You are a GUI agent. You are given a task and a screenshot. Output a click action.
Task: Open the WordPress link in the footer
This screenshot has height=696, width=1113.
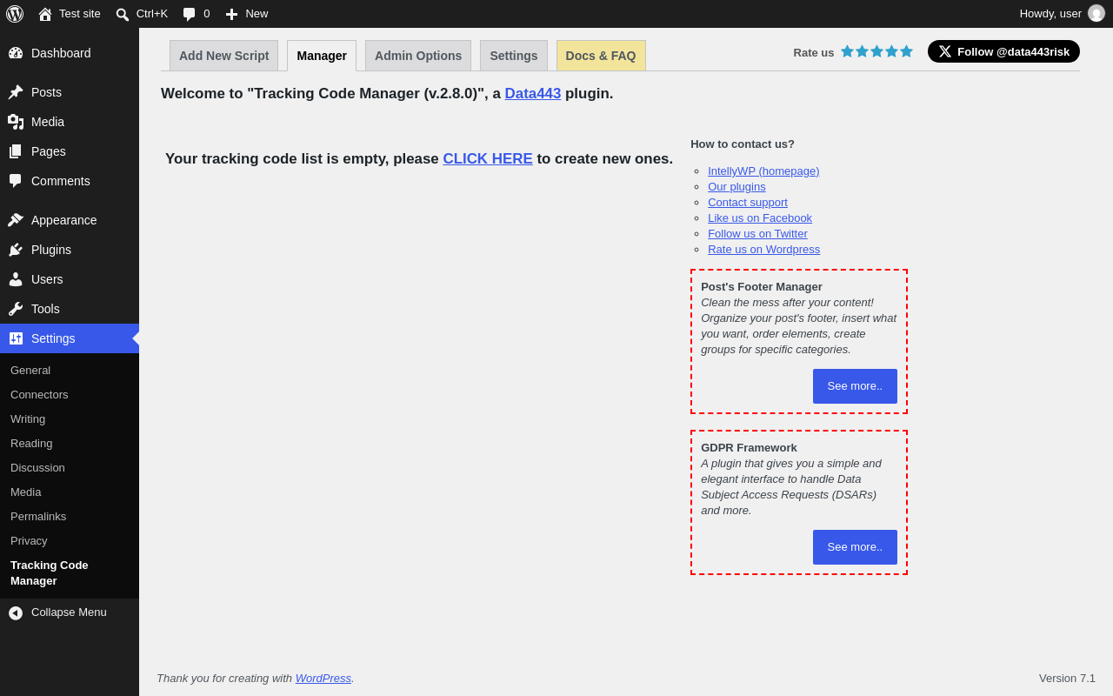pyautogui.click(x=323, y=679)
